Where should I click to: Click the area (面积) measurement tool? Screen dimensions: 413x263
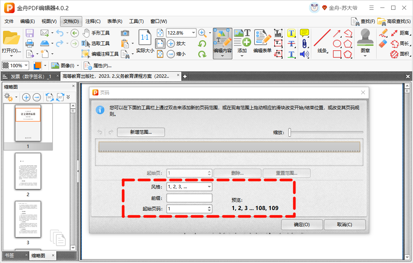tap(400, 54)
